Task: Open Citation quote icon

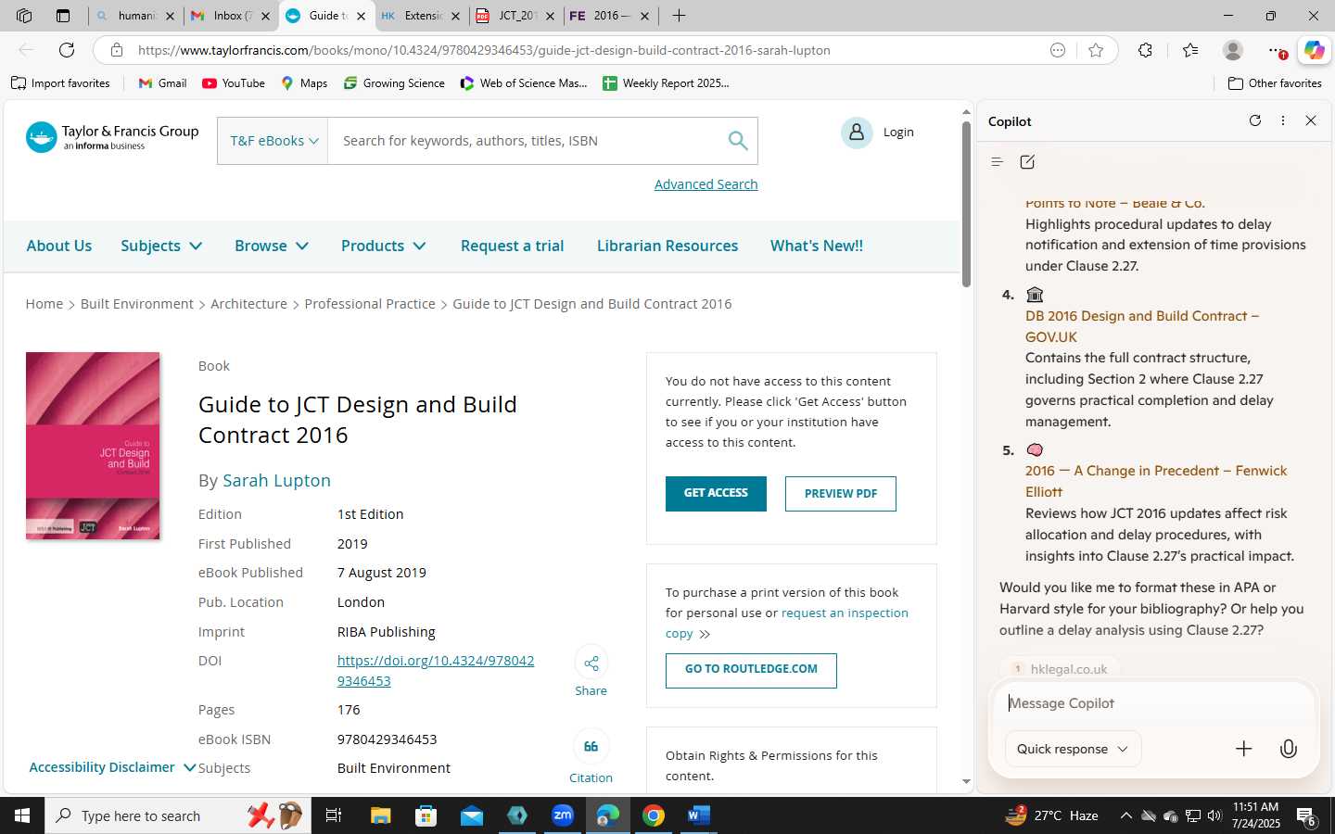Action: (x=591, y=747)
